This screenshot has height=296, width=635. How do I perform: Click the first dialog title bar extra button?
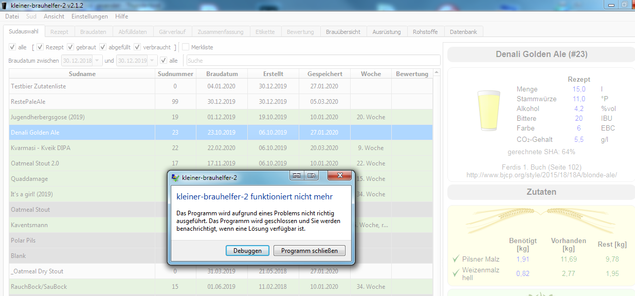[296, 176]
